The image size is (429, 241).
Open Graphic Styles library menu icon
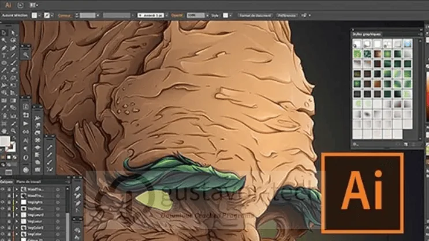pos(356,144)
